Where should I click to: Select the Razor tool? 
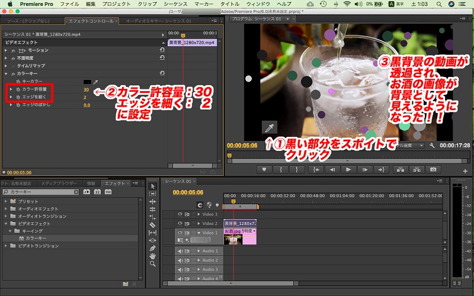click(x=153, y=225)
